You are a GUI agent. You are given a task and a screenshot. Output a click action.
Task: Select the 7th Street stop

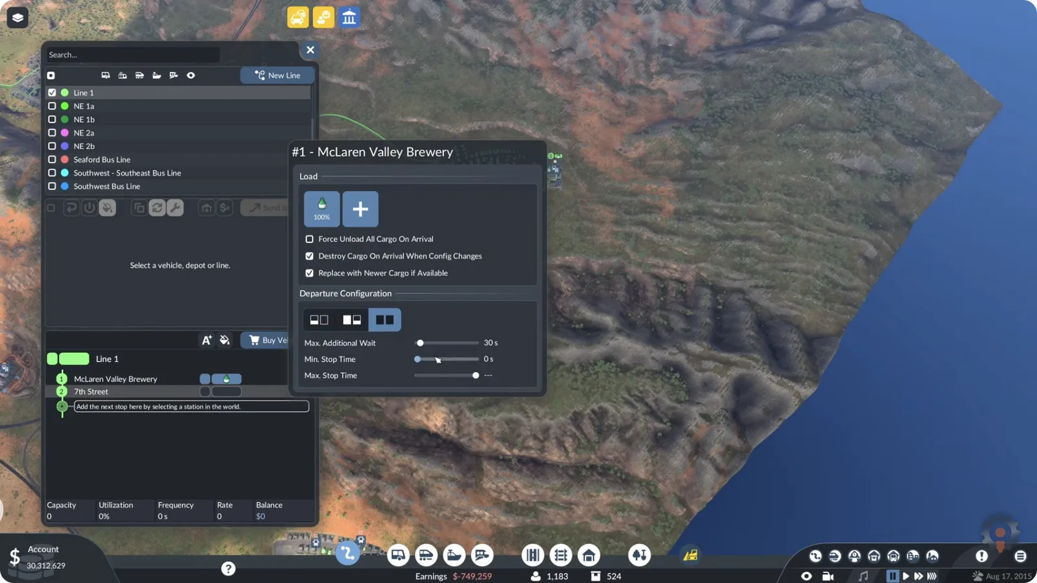pos(91,392)
